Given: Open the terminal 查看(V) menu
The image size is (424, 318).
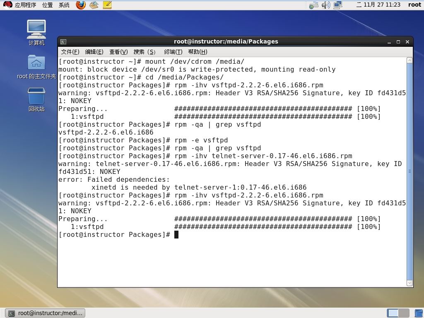Looking at the screenshot, I should pos(118,52).
